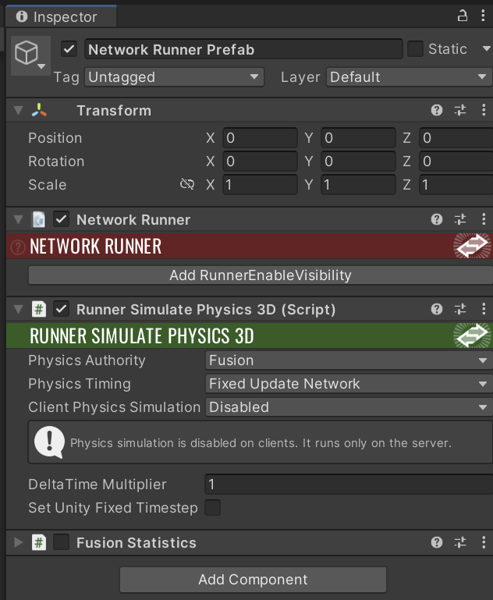Click the Scale X field

click(x=260, y=184)
